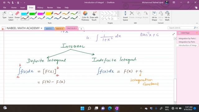
Task: Click the Insert Space tool
Action: 125,16
